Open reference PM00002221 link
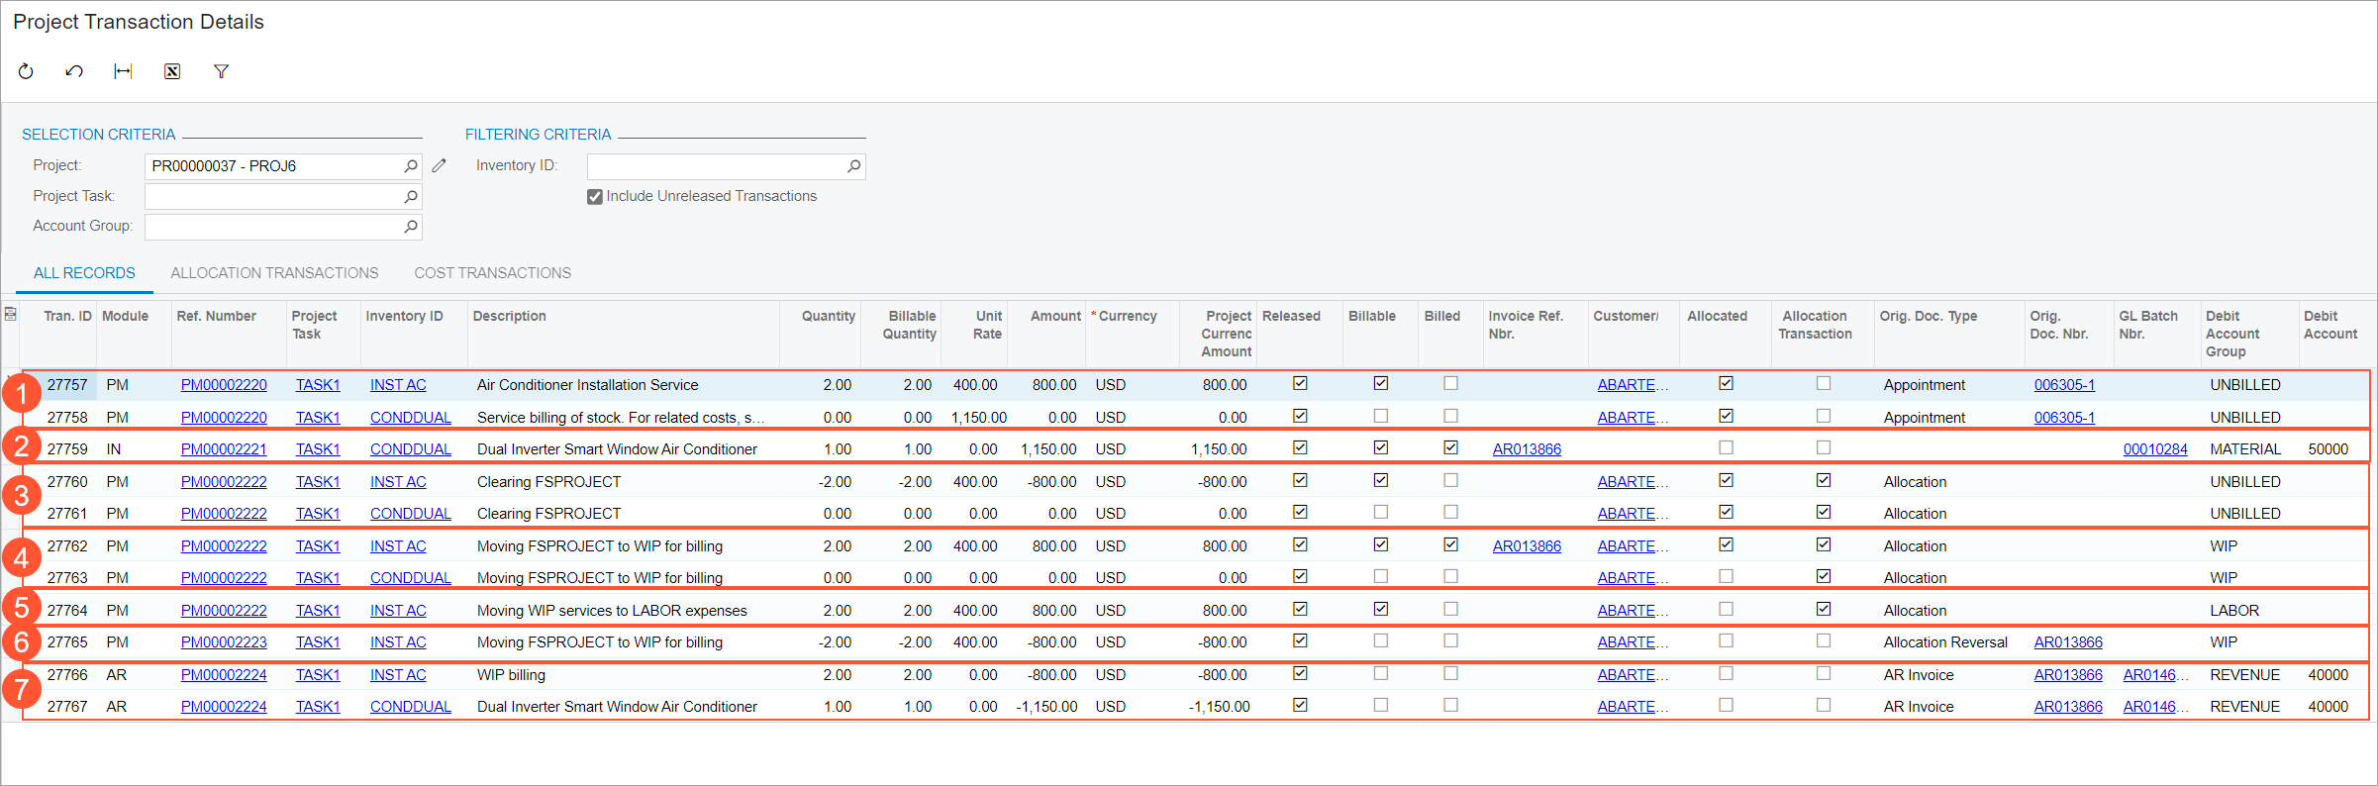The image size is (2378, 786). [x=224, y=449]
